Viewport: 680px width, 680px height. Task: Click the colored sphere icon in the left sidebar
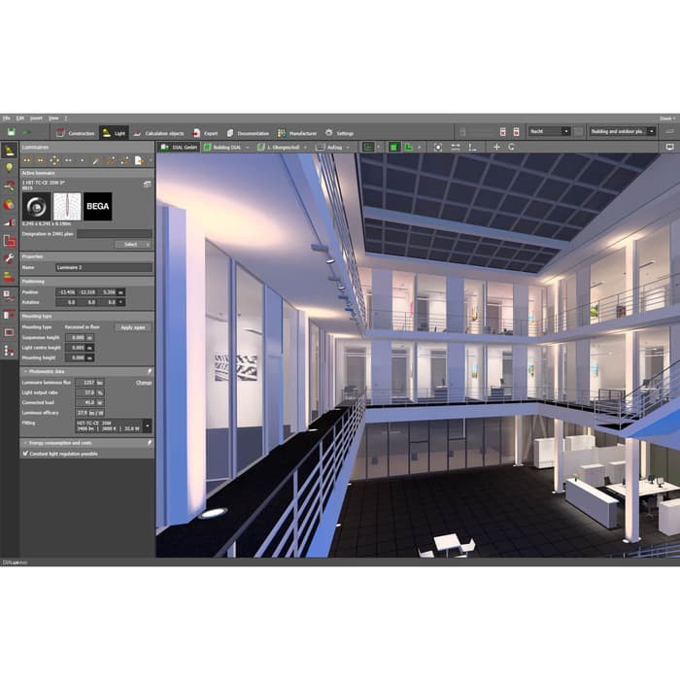click(10, 204)
